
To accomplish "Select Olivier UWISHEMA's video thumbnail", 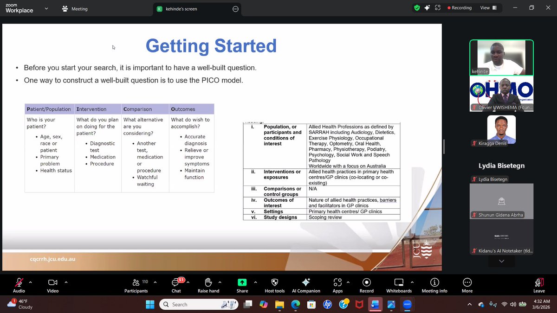I will point(501,94).
